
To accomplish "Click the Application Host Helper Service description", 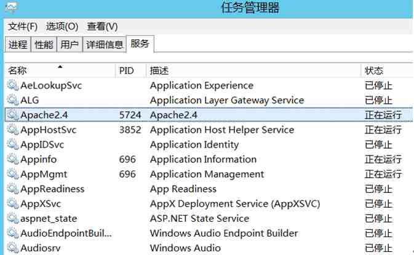I will pos(222,130).
